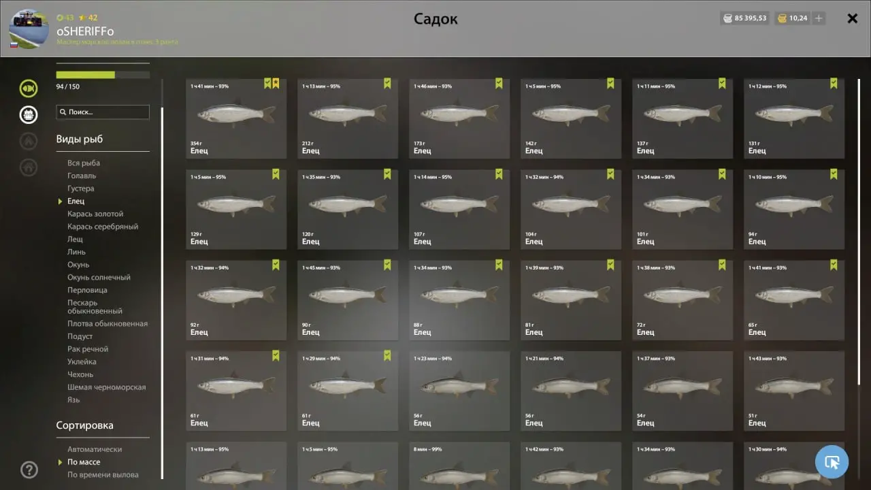The height and width of the screenshot is (490, 871).
Task: Toggle yellow bookmark on the 354 г Елец card
Action: 276,83
